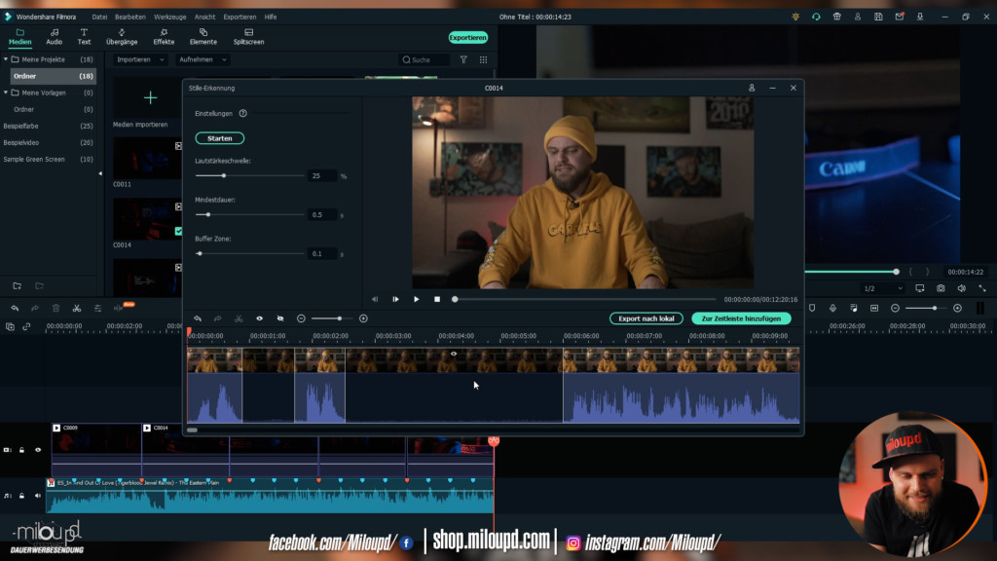Screen dimensions: 997x561
Task: Click the voiceover microphone icon
Action: [832, 309]
